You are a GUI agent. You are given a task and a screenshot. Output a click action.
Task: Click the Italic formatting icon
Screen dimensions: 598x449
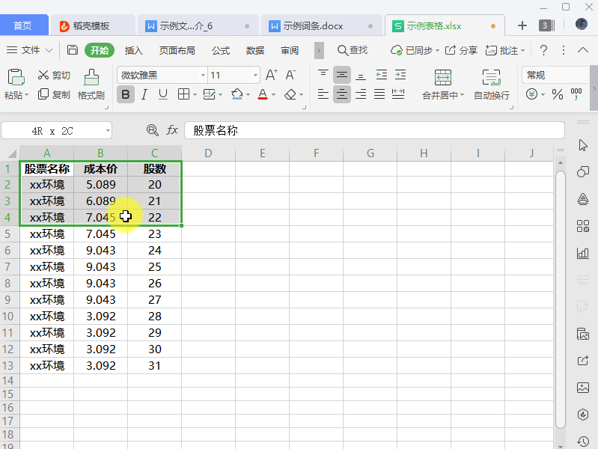click(x=144, y=95)
